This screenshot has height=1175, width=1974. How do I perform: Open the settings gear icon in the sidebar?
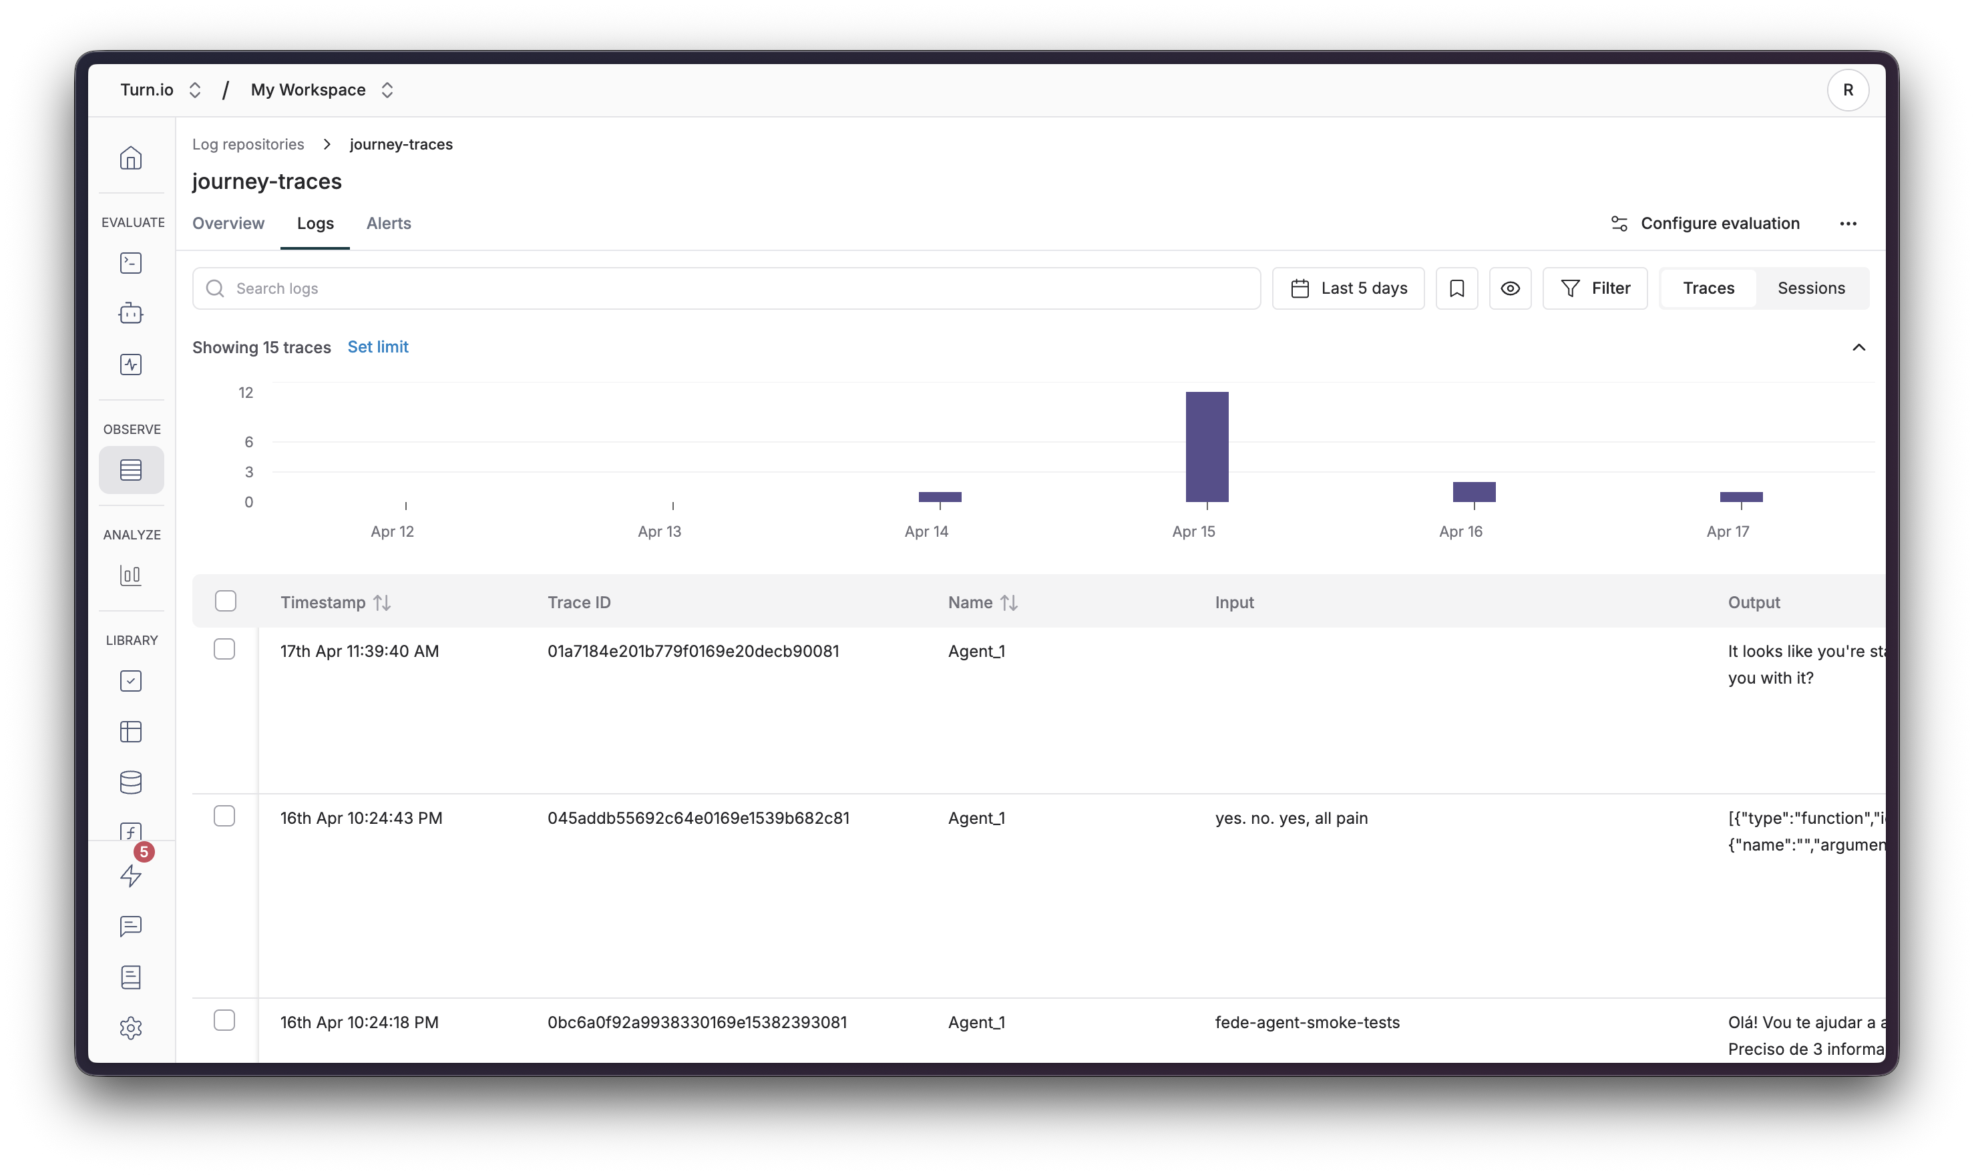click(x=131, y=1027)
